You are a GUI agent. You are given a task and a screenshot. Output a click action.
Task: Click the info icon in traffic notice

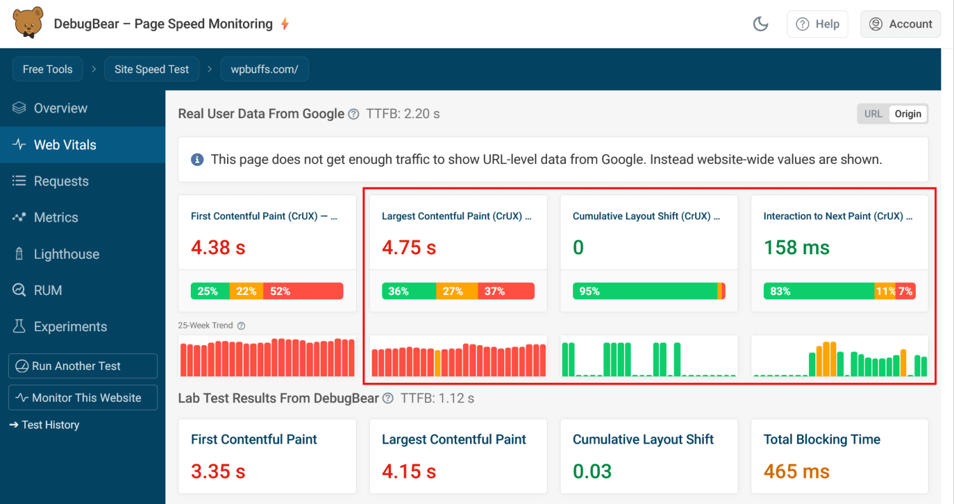coord(197,160)
